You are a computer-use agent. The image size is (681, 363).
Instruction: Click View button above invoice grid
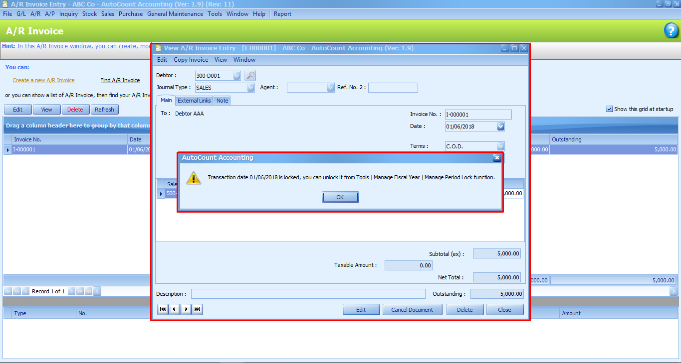coord(47,110)
